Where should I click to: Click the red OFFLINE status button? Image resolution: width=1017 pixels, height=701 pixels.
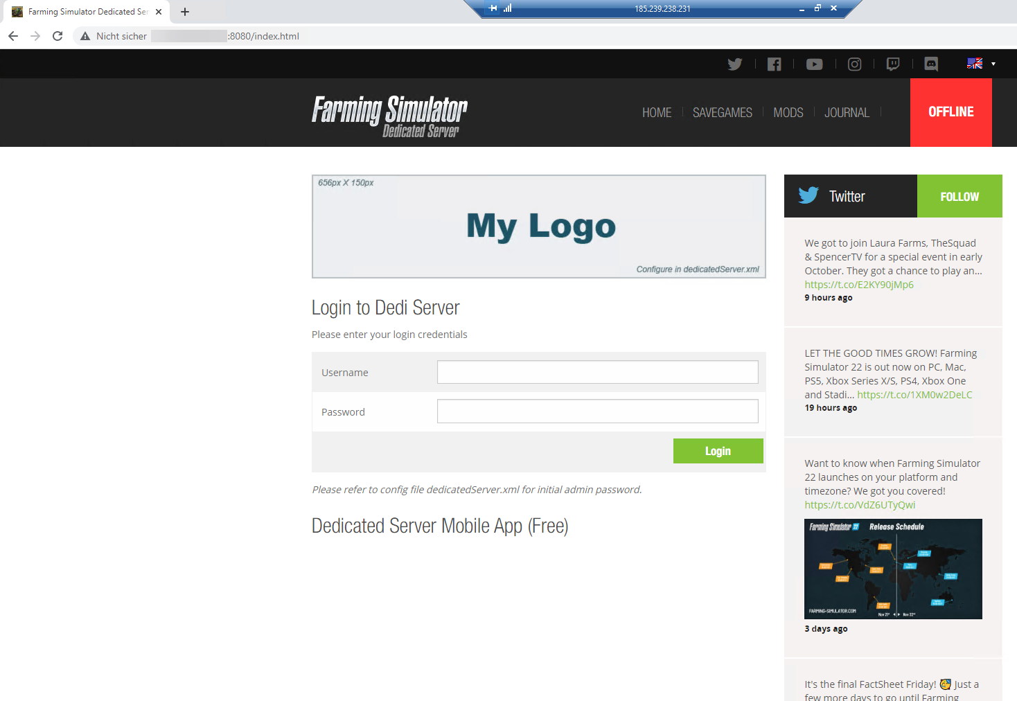point(951,112)
